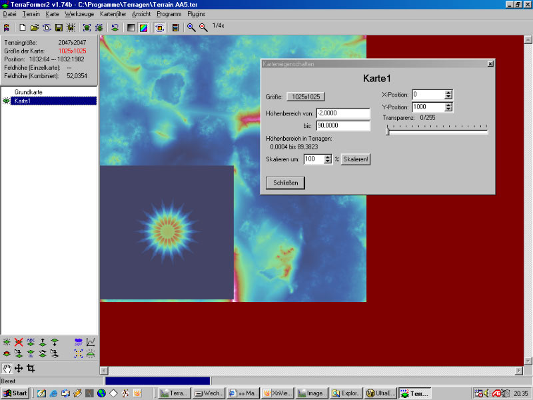Click X-Position spinner arrows
Viewport: 533px width, 400px height.
448,95
